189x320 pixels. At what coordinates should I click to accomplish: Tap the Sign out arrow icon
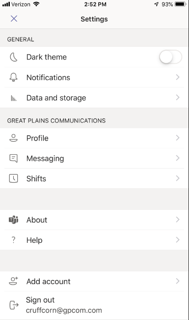tap(14, 305)
